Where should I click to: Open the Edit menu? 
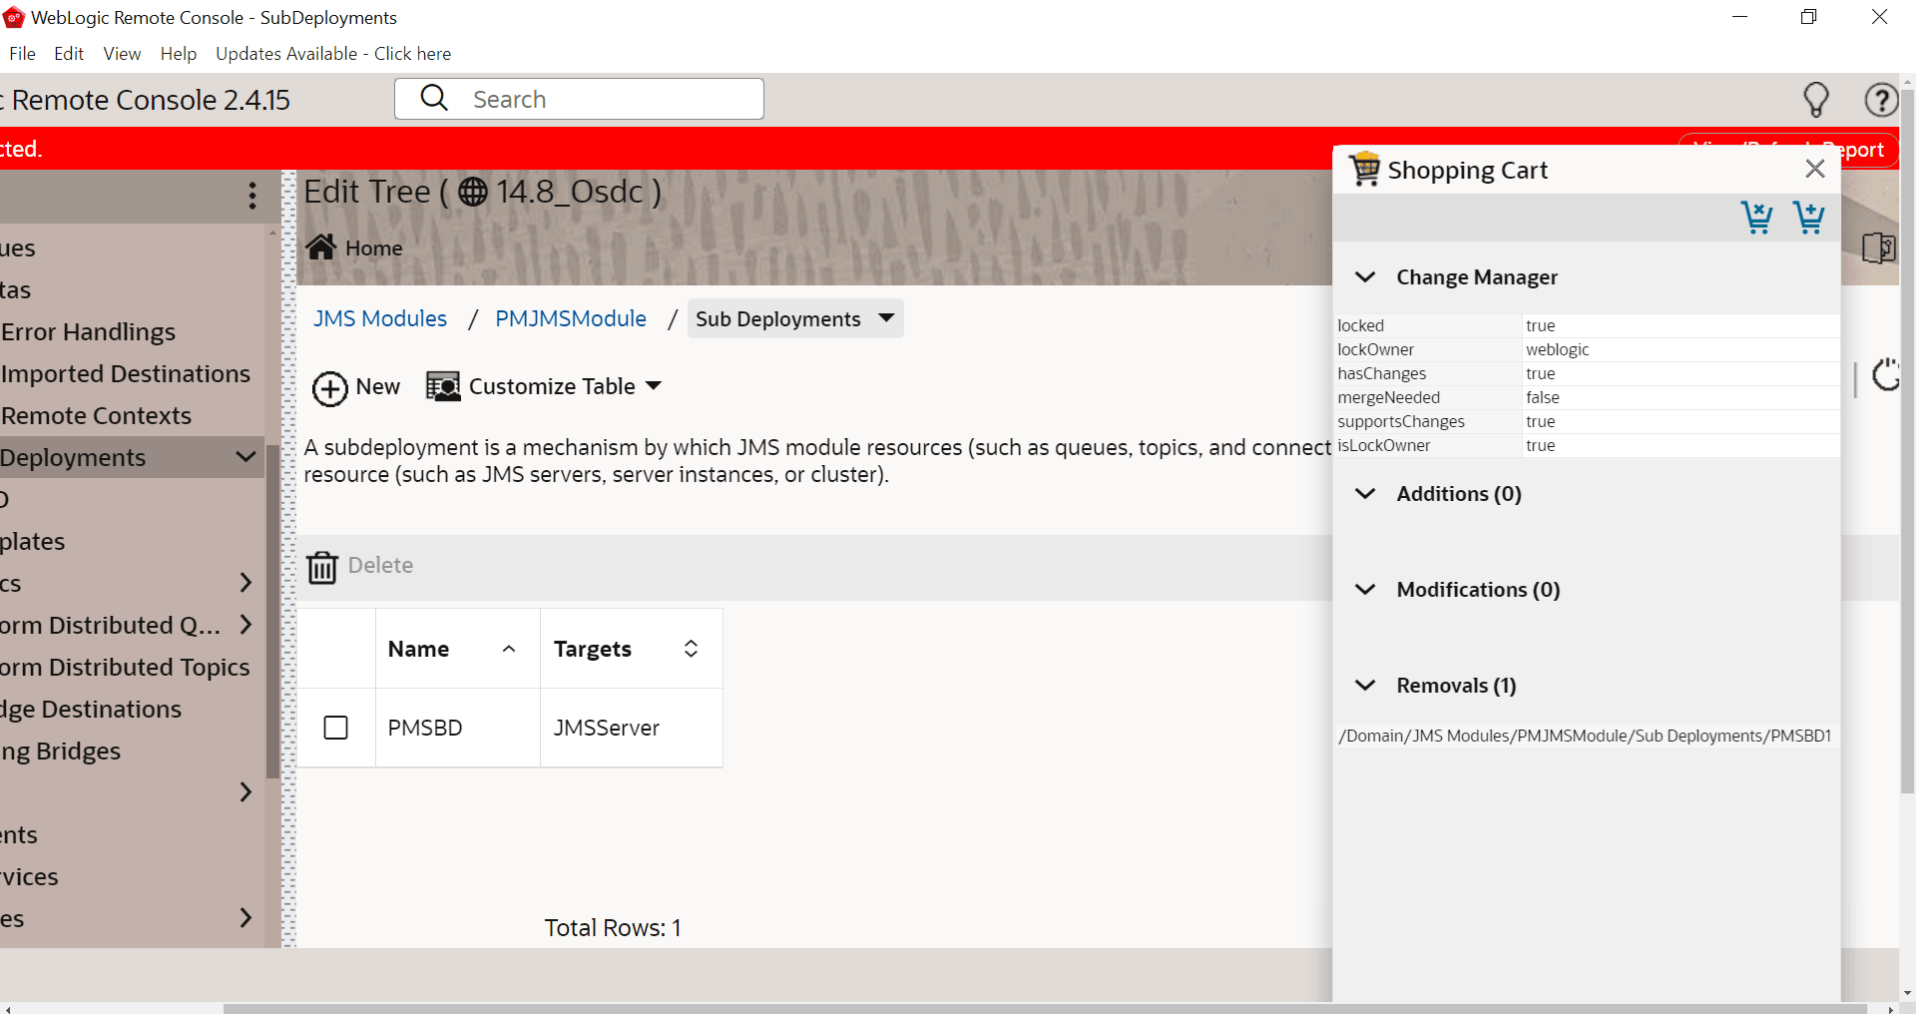pos(69,54)
